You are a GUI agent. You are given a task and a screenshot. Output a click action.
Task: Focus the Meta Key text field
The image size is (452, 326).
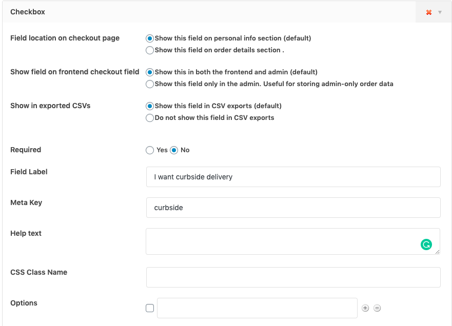point(293,208)
